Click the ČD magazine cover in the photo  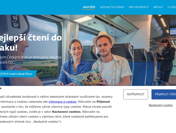(82, 77)
